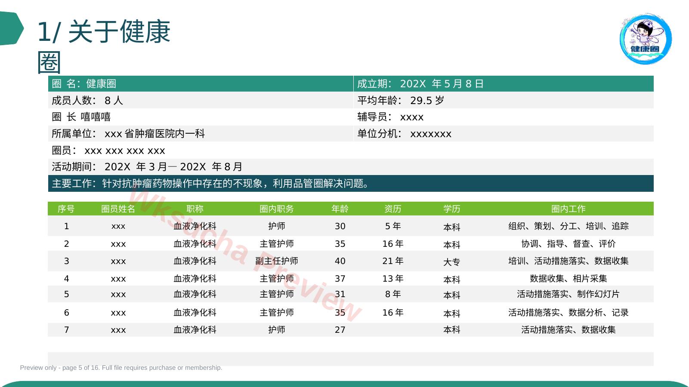This screenshot has width=689, height=387.
Task: Click 协调、指导、督查、评价 cell
Action: 569,244
